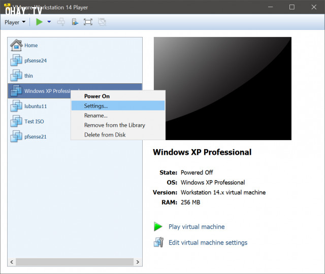Click the Windows XP Professional VM icon

[x=16, y=90]
